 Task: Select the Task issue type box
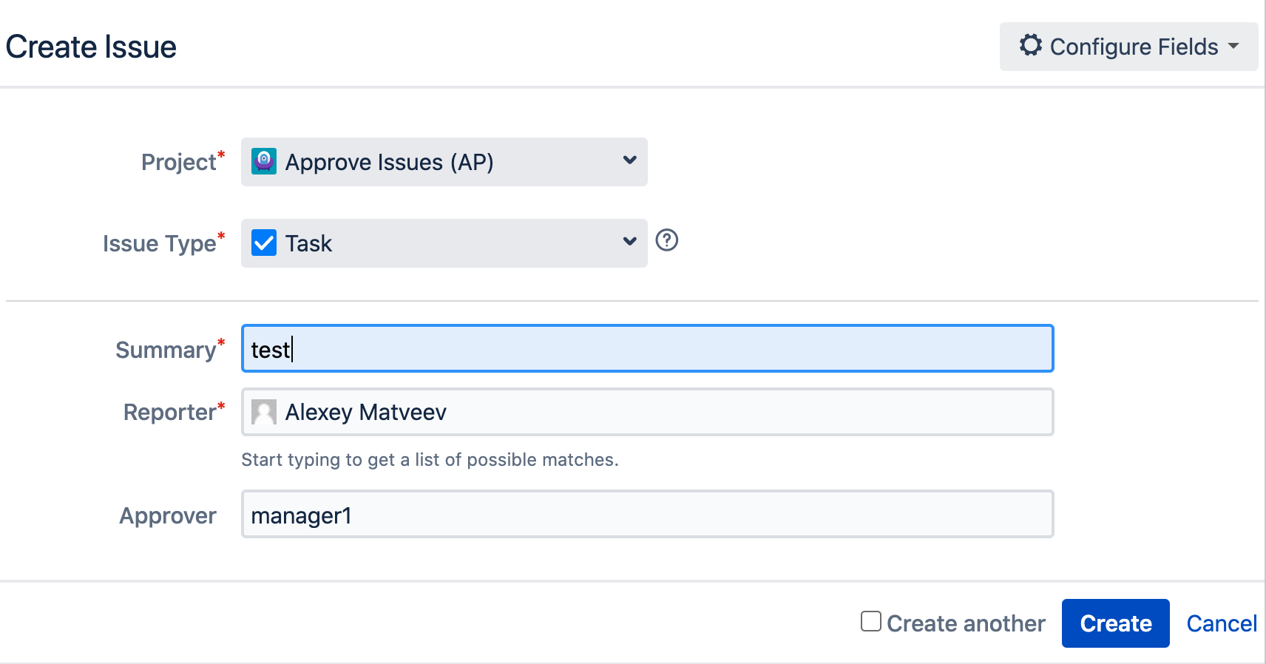(444, 243)
